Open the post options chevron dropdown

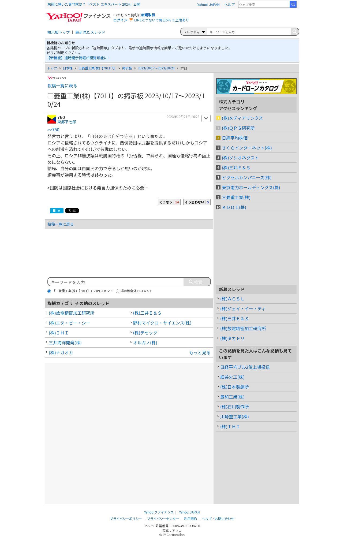pos(206,118)
